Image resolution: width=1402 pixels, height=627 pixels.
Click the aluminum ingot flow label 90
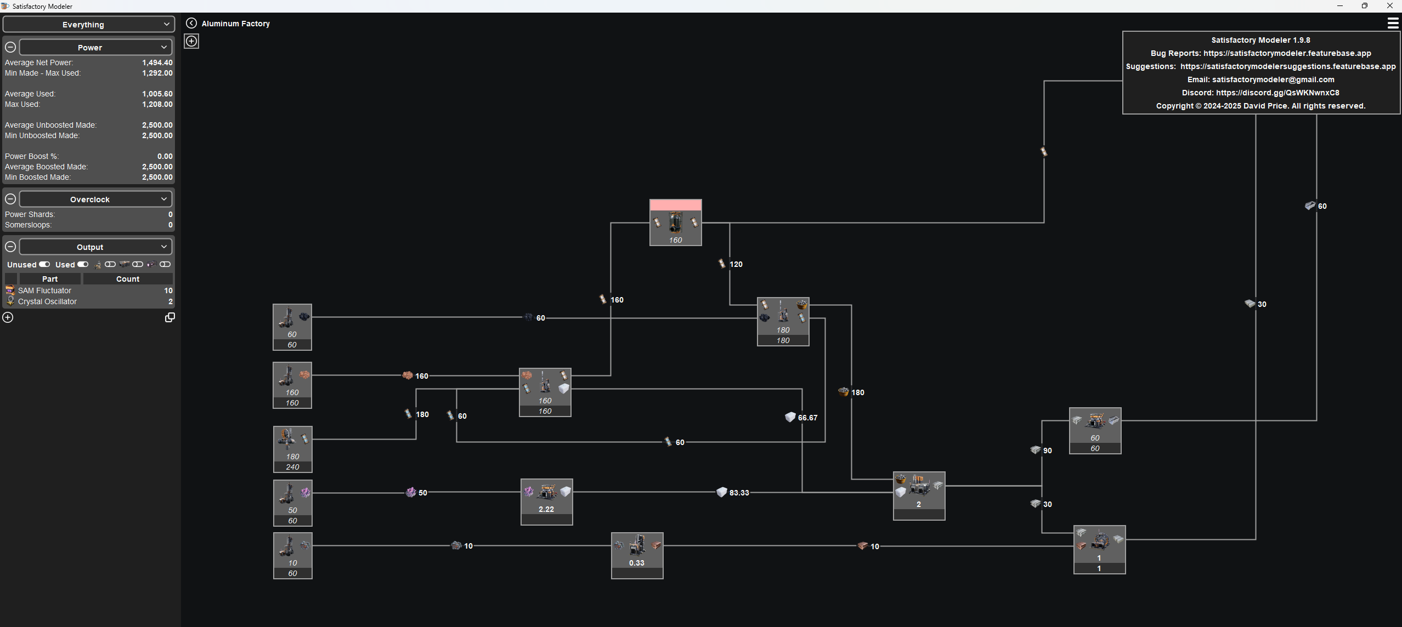tap(1048, 451)
